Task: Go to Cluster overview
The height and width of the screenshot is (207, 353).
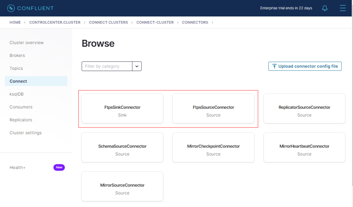Action: tap(26, 42)
